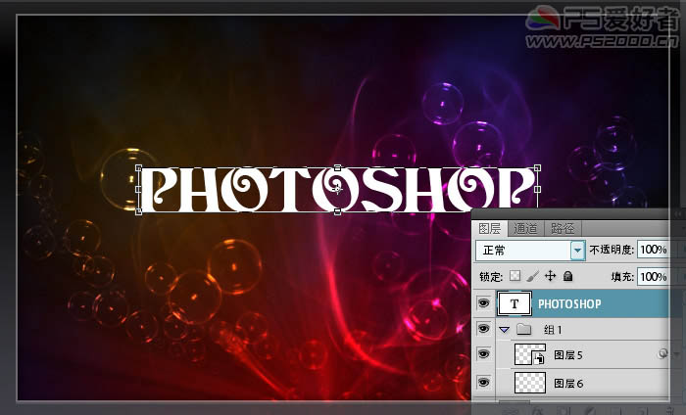Click the center transform point of the text

(337, 188)
